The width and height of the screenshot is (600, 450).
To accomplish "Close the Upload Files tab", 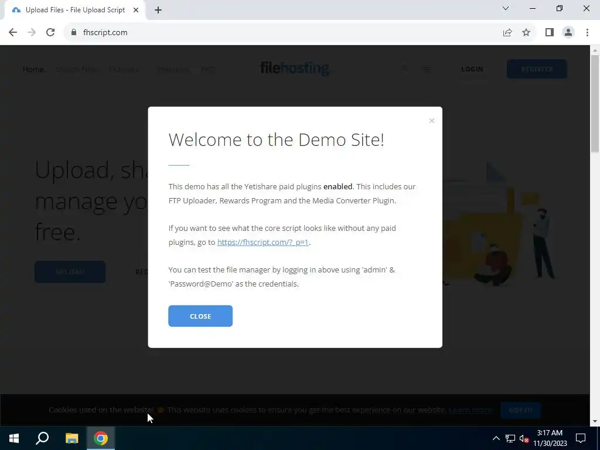I will pyautogui.click(x=136, y=10).
